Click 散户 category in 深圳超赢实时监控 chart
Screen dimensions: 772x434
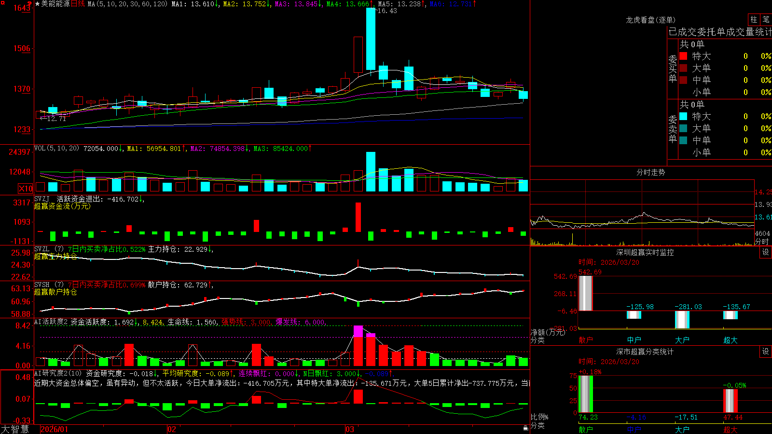(x=586, y=340)
